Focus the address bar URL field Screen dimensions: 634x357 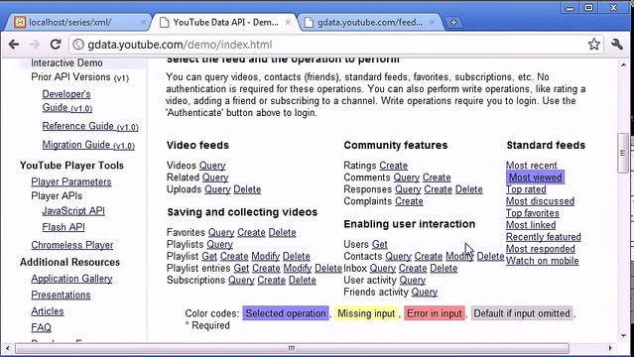click(x=335, y=45)
